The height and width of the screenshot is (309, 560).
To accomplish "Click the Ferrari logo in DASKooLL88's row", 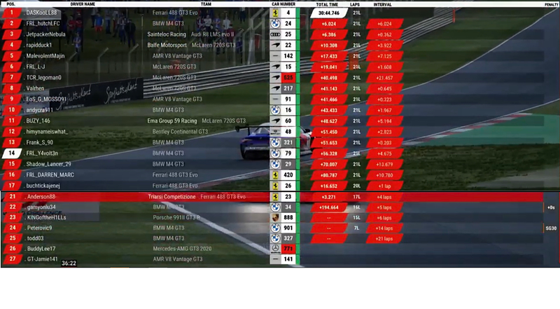I will pyautogui.click(x=275, y=13).
